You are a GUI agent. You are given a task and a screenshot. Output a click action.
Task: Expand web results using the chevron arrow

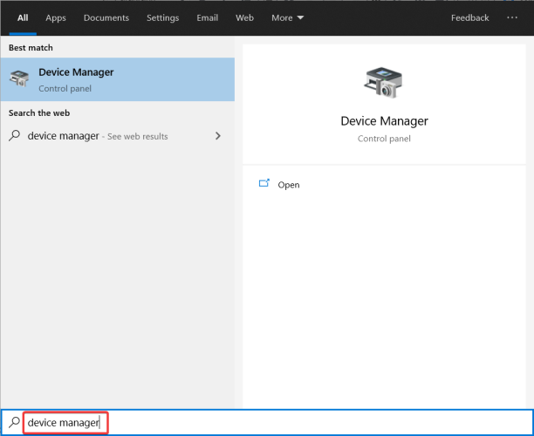tap(217, 136)
